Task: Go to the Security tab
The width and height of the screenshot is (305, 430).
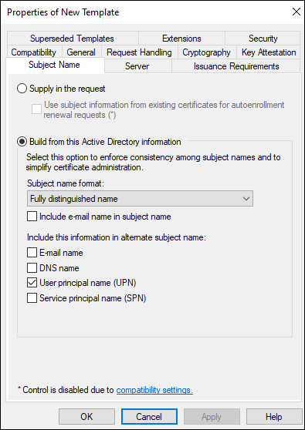Action: (263, 38)
